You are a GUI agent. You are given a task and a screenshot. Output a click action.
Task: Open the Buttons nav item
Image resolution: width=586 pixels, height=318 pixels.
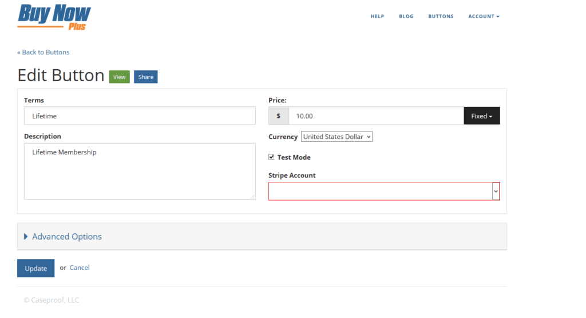click(441, 17)
